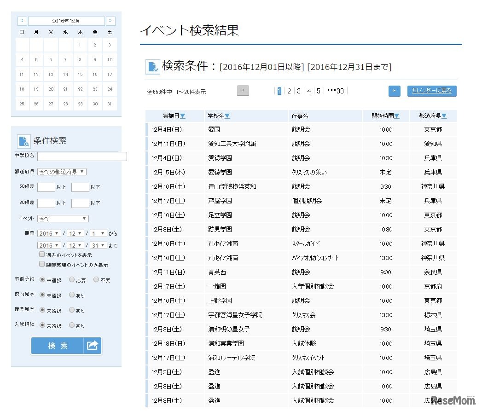482x411 pixels.
Task: Click previous month arrow on calendar
Action: 22,21
